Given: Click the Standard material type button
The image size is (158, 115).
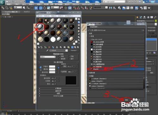Looking at the screenshot, I should point(74,51).
